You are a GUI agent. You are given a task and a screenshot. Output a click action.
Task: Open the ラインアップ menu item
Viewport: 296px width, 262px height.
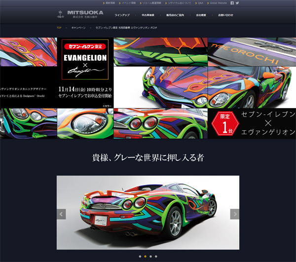(122, 15)
